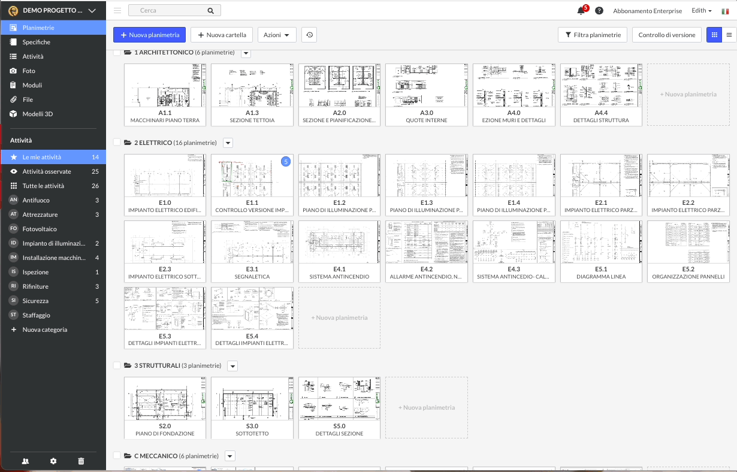Open the A1.1 Macchinari Piano Terra thumbnail
Image resolution: width=737 pixels, height=472 pixels.
click(x=165, y=95)
